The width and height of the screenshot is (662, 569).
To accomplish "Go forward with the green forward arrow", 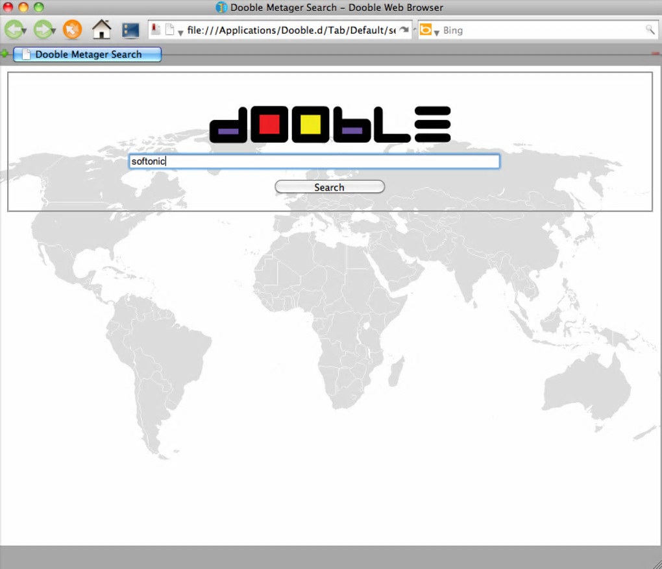I will pos(43,30).
